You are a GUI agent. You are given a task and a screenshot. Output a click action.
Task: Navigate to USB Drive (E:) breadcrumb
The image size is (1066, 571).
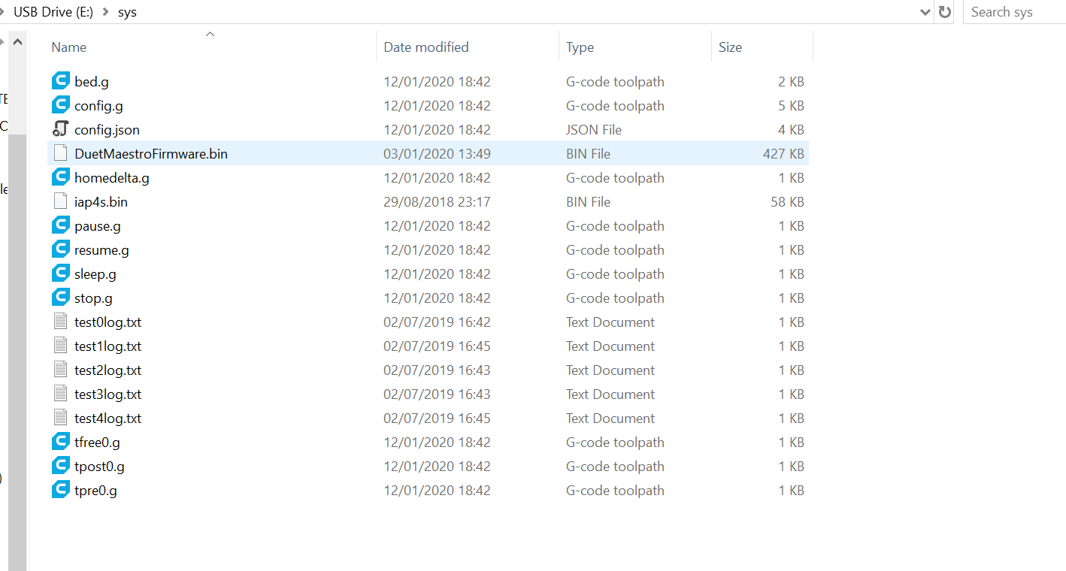click(x=53, y=12)
